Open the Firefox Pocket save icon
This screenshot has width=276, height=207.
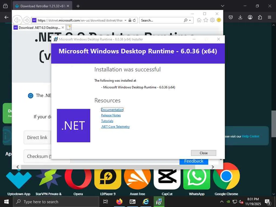(x=231, y=17)
